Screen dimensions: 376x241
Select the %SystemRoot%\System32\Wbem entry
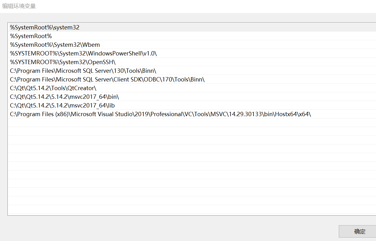(192, 45)
